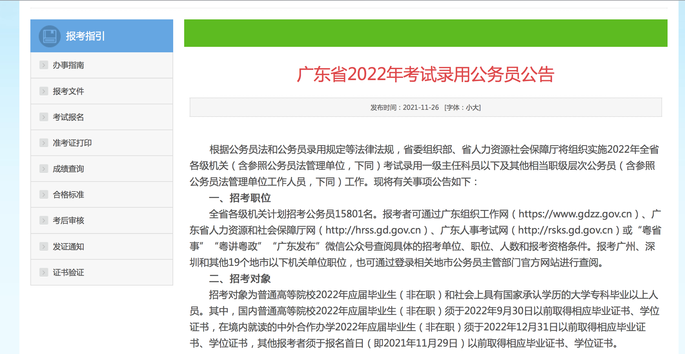Open the 证书验证 sidebar link
This screenshot has height=354, width=685.
pos(102,272)
